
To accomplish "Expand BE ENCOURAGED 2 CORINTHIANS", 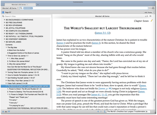I will point(4,20).
